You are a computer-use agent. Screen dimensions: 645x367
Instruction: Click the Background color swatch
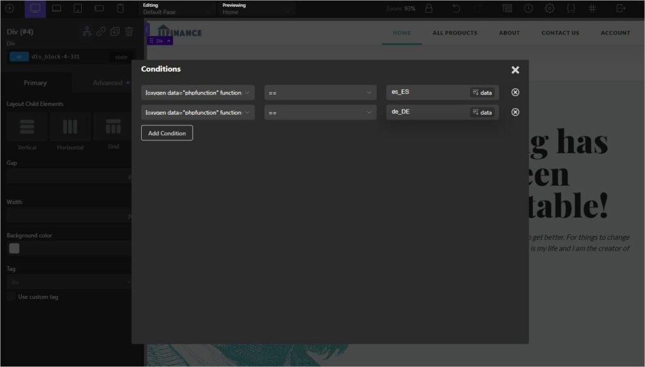pyautogui.click(x=14, y=248)
